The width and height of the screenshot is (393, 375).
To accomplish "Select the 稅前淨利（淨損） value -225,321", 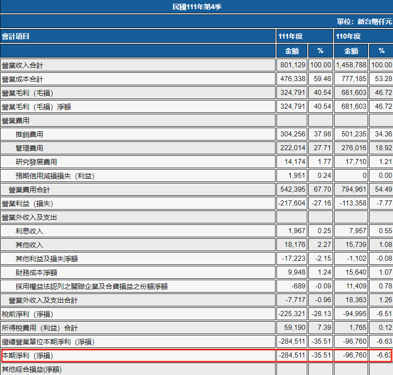I will click(292, 314).
